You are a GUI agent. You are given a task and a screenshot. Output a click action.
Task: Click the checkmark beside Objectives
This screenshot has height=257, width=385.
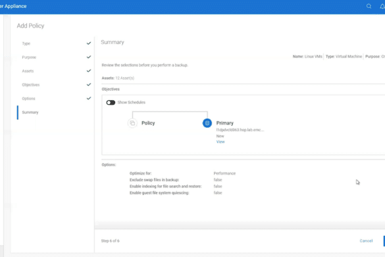[89, 84]
